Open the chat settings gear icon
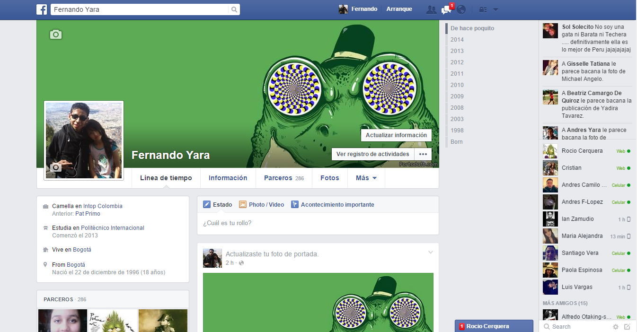Image resolution: width=637 pixels, height=332 pixels. pyautogui.click(x=616, y=327)
